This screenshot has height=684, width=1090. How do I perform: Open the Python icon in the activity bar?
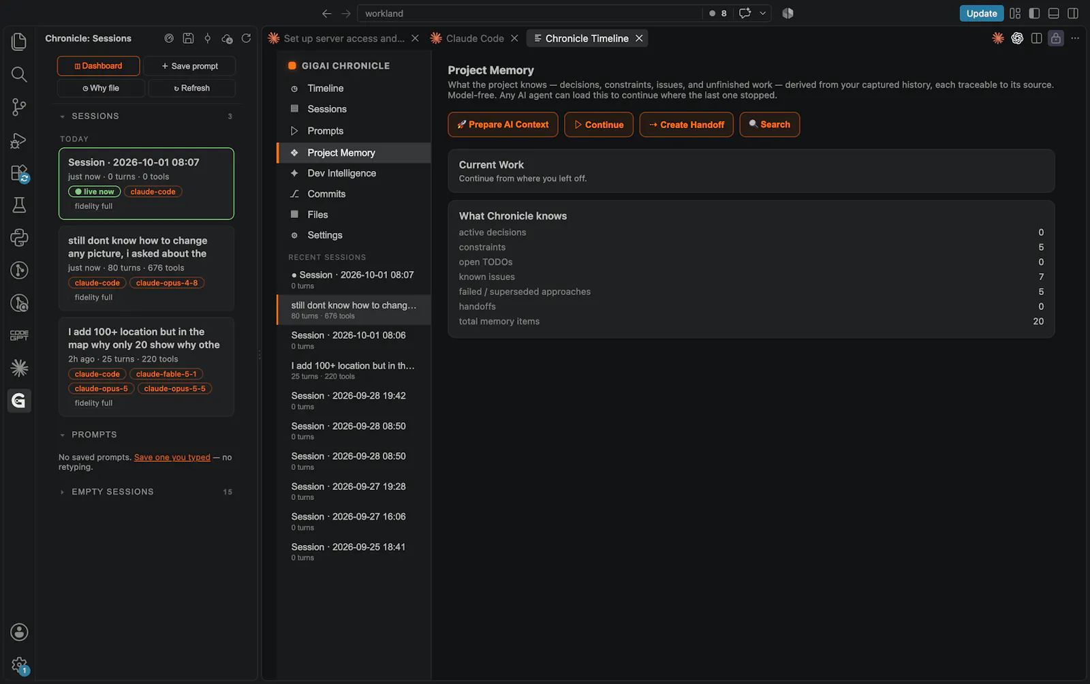19,237
